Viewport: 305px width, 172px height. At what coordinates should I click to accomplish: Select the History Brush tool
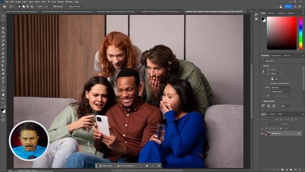click(3, 57)
